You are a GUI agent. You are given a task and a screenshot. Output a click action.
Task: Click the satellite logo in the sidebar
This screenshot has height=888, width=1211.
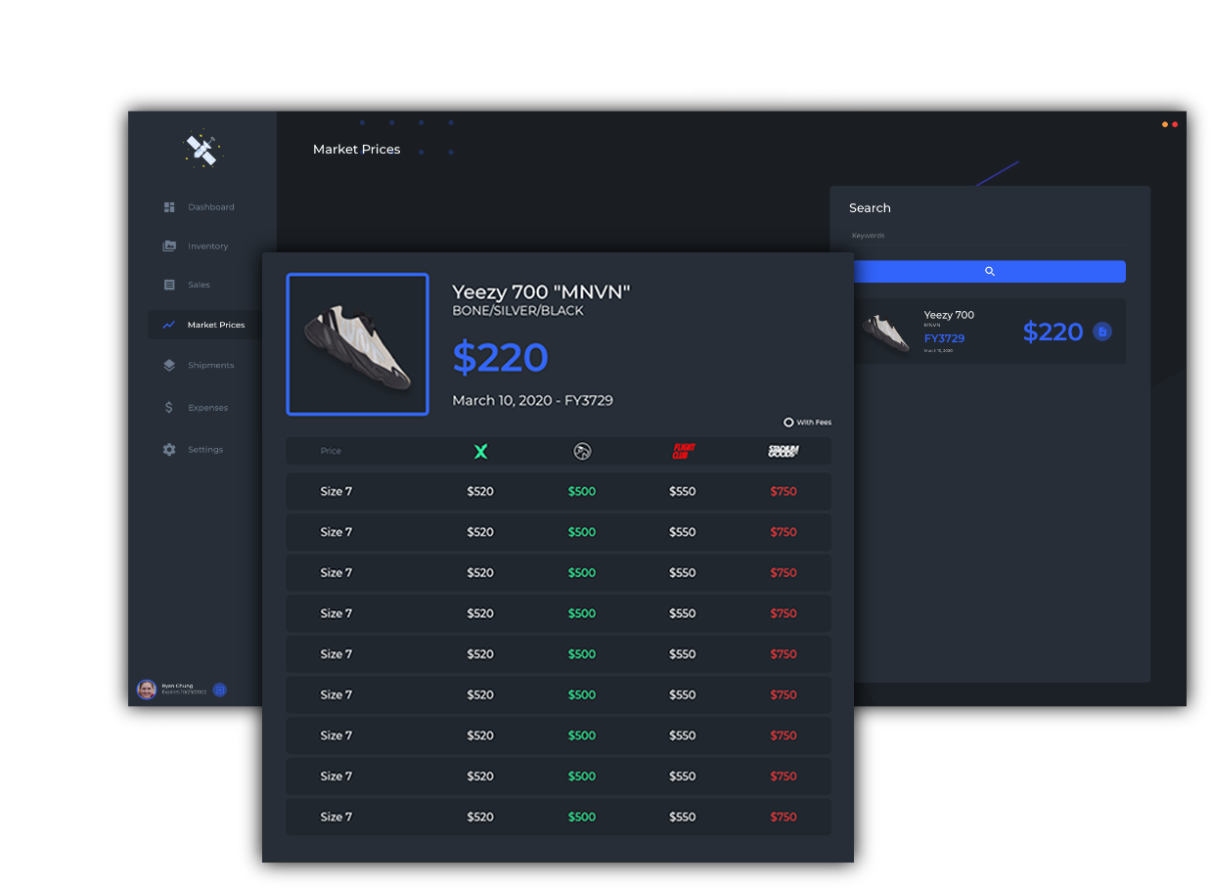click(x=203, y=149)
